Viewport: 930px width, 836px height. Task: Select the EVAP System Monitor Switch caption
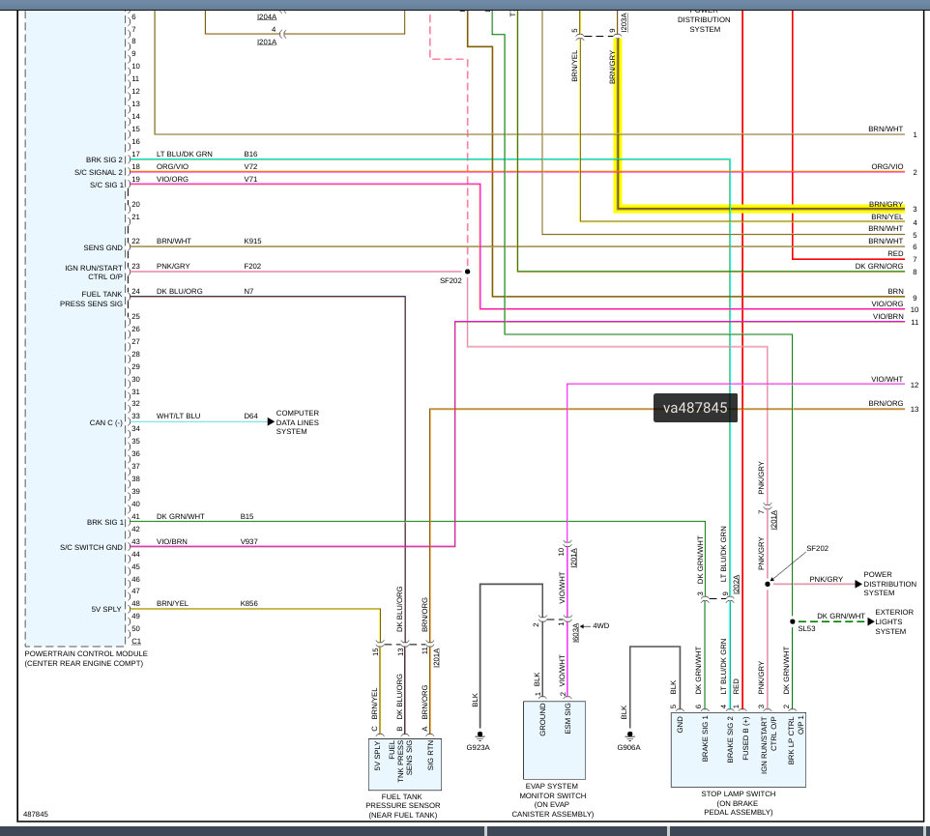[553, 800]
